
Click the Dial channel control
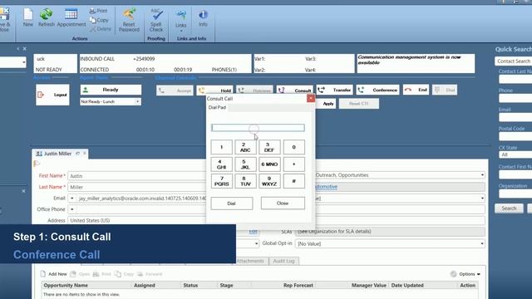(x=445, y=90)
